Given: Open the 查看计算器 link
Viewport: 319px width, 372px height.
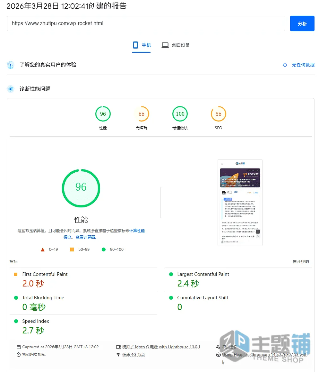Looking at the screenshot, I should pyautogui.click(x=86, y=237).
